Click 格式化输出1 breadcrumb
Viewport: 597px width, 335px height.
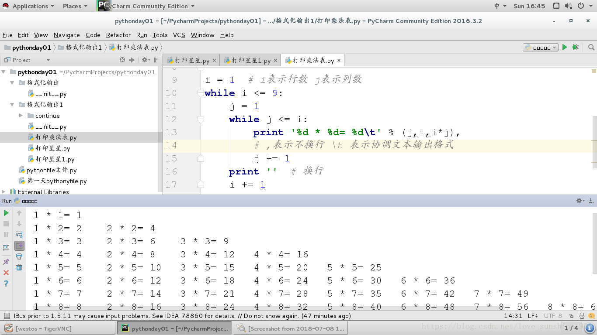(x=80, y=48)
